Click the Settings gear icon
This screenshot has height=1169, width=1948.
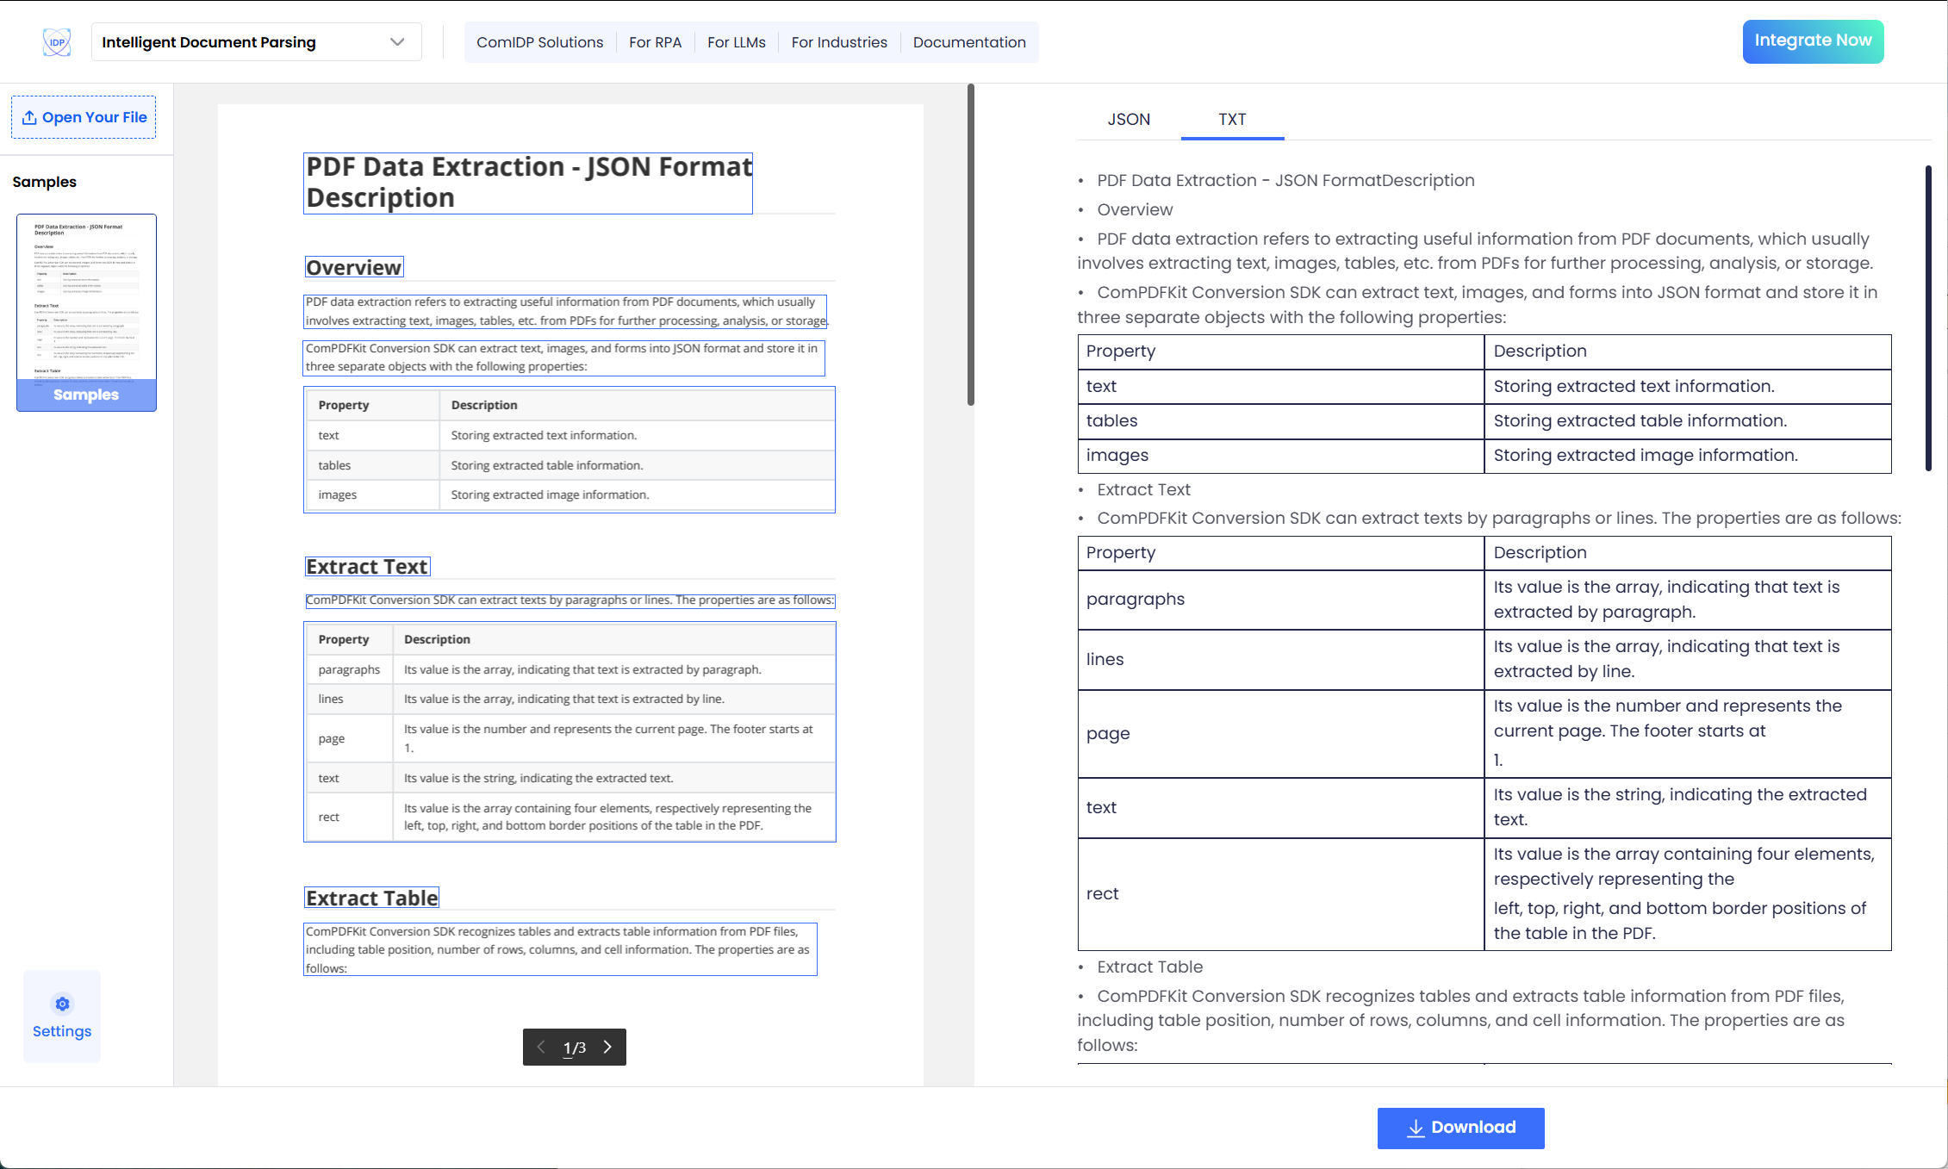point(62,1004)
